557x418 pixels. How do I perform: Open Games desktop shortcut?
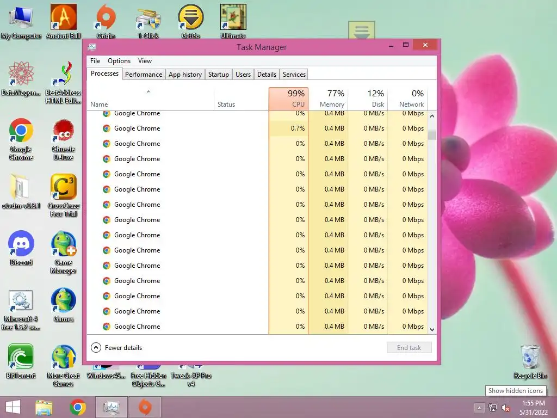[x=64, y=305]
